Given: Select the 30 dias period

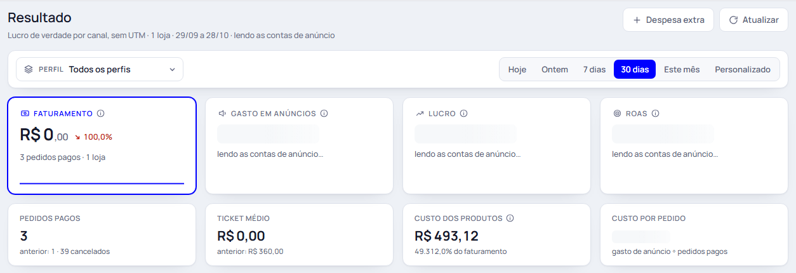Looking at the screenshot, I should [x=635, y=69].
